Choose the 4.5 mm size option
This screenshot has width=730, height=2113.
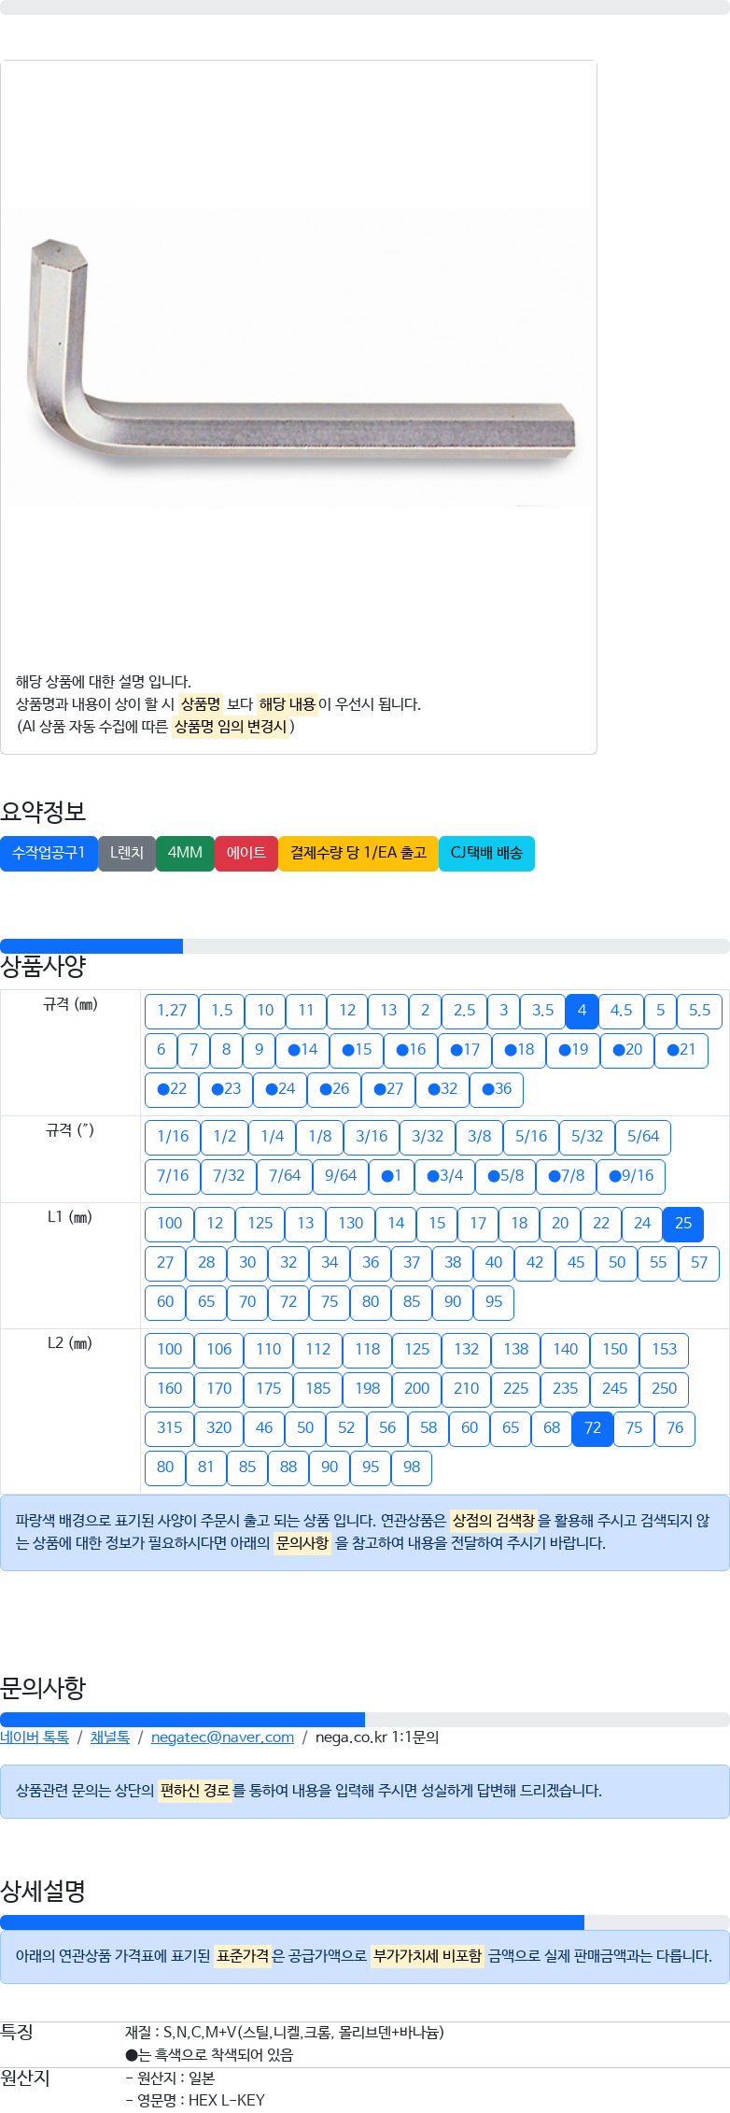(x=621, y=1011)
